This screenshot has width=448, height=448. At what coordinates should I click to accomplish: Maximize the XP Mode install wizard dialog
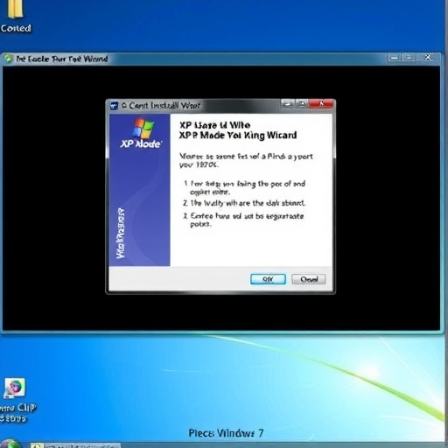tap(302, 104)
